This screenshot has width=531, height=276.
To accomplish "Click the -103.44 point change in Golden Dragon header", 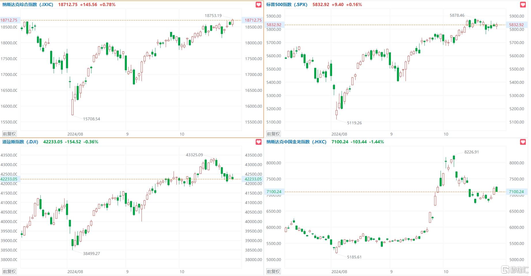I will (359, 142).
